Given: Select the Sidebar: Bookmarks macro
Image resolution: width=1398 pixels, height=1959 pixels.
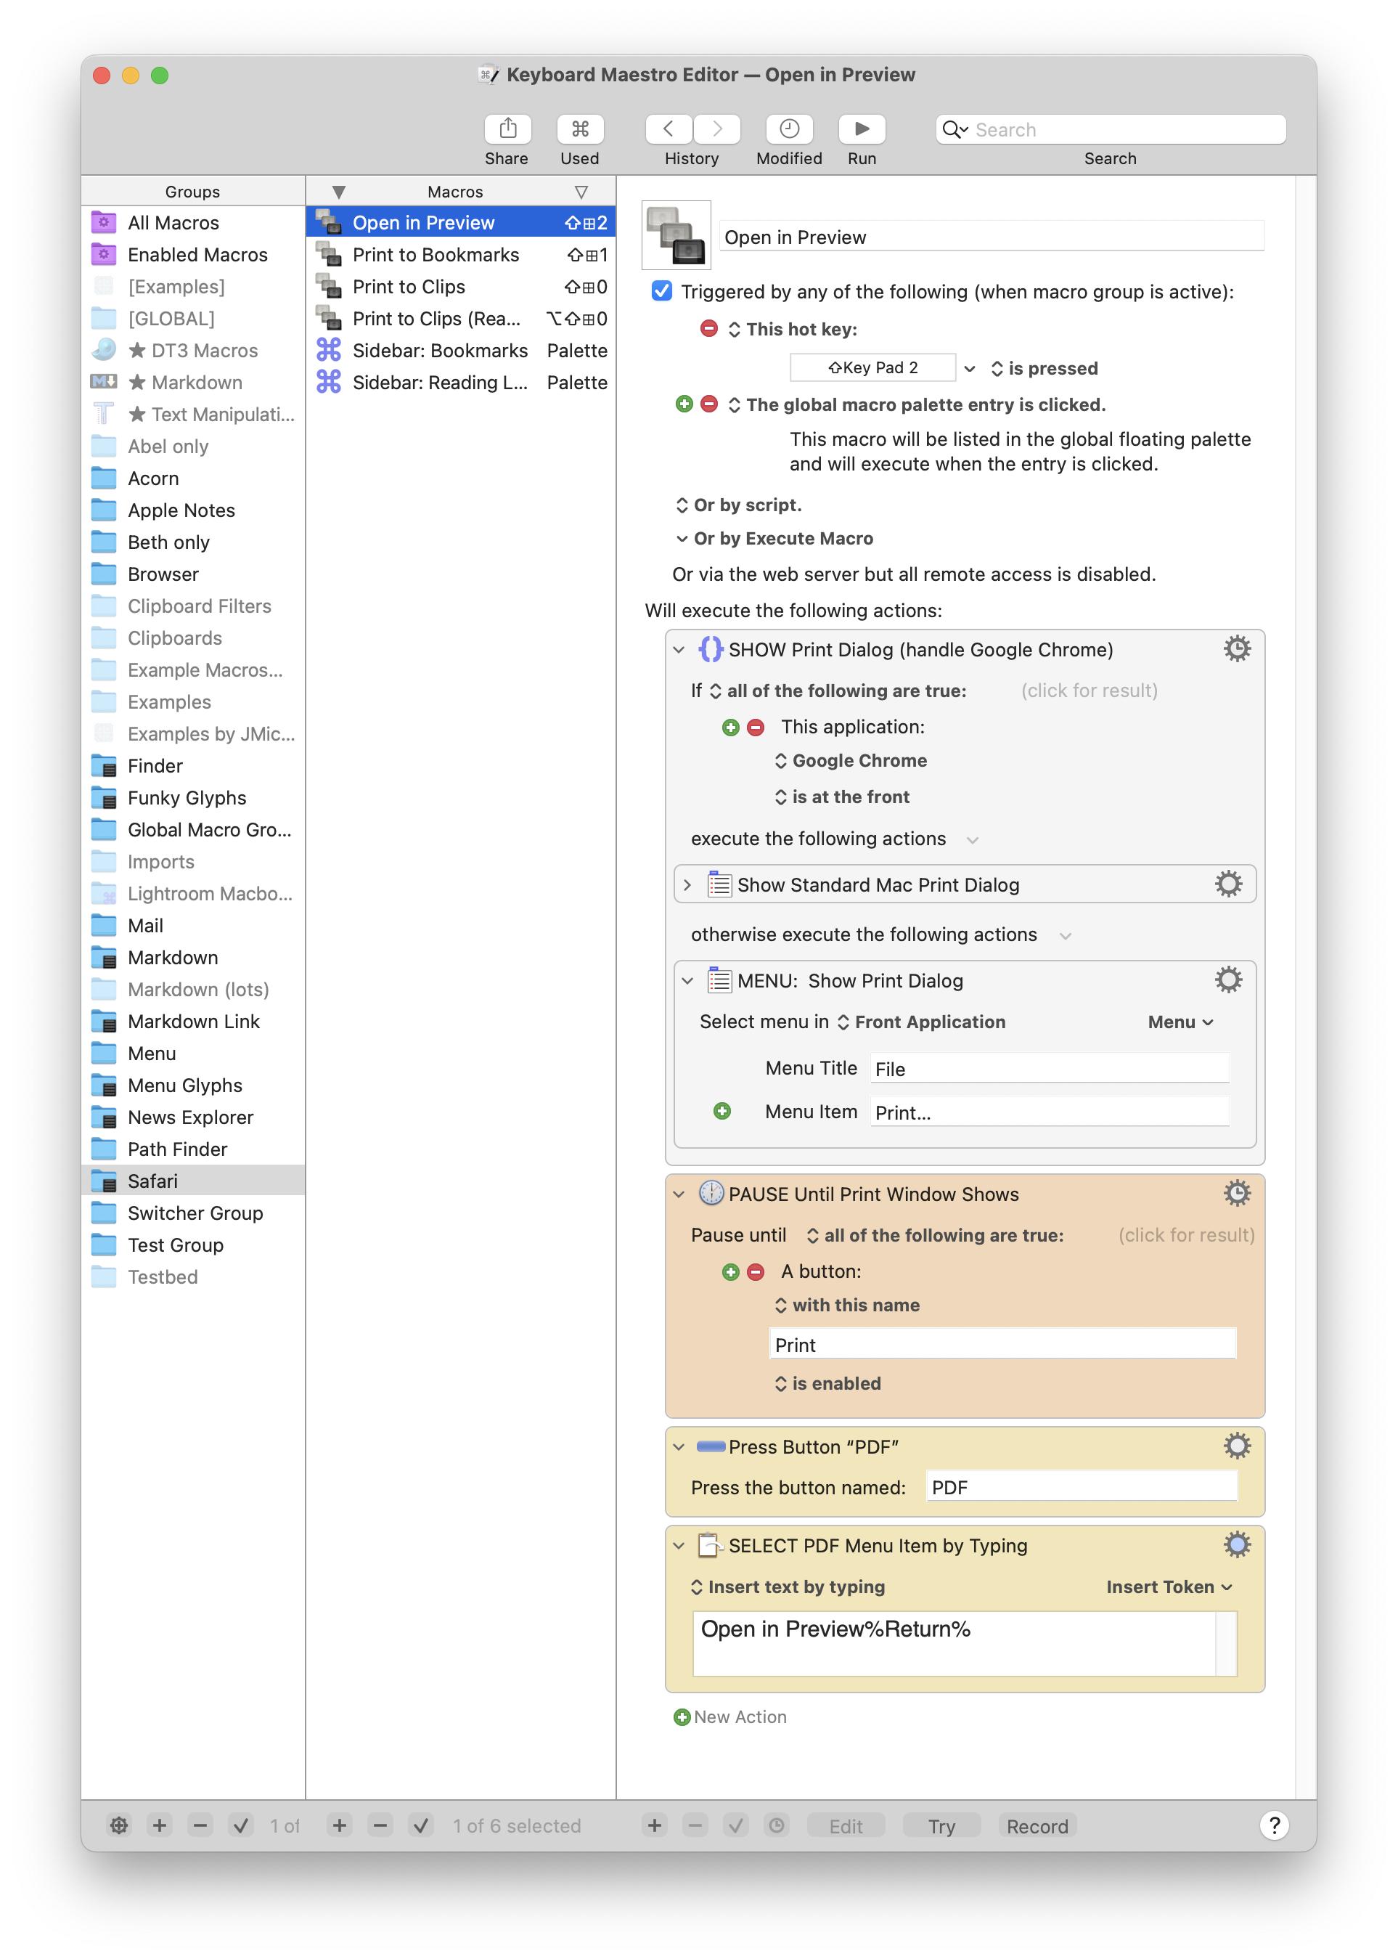Looking at the screenshot, I should click(x=460, y=351).
